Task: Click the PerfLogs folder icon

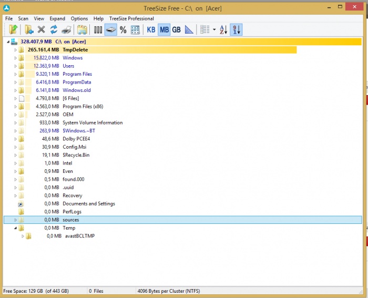Action: coord(22,212)
